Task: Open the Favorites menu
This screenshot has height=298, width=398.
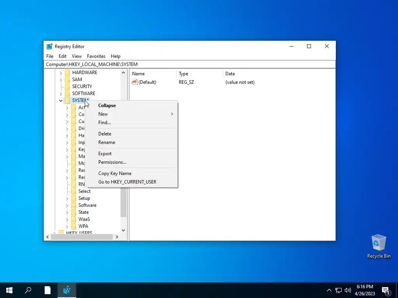Action: coord(96,56)
